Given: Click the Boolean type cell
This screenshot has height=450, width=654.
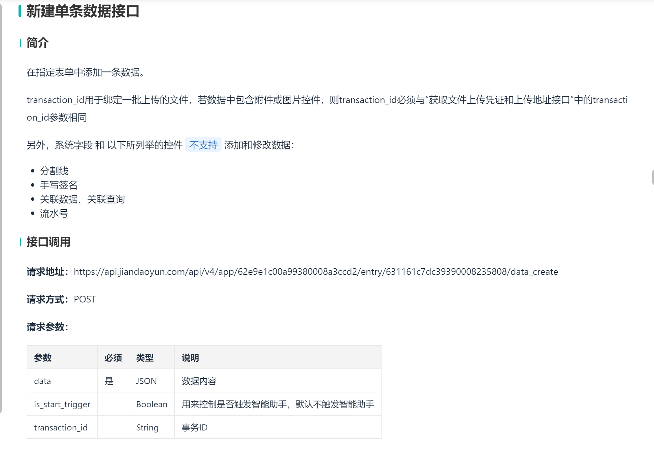Looking at the screenshot, I should coord(152,404).
